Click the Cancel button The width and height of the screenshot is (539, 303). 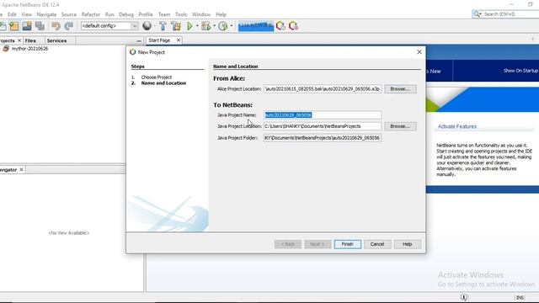click(x=377, y=244)
